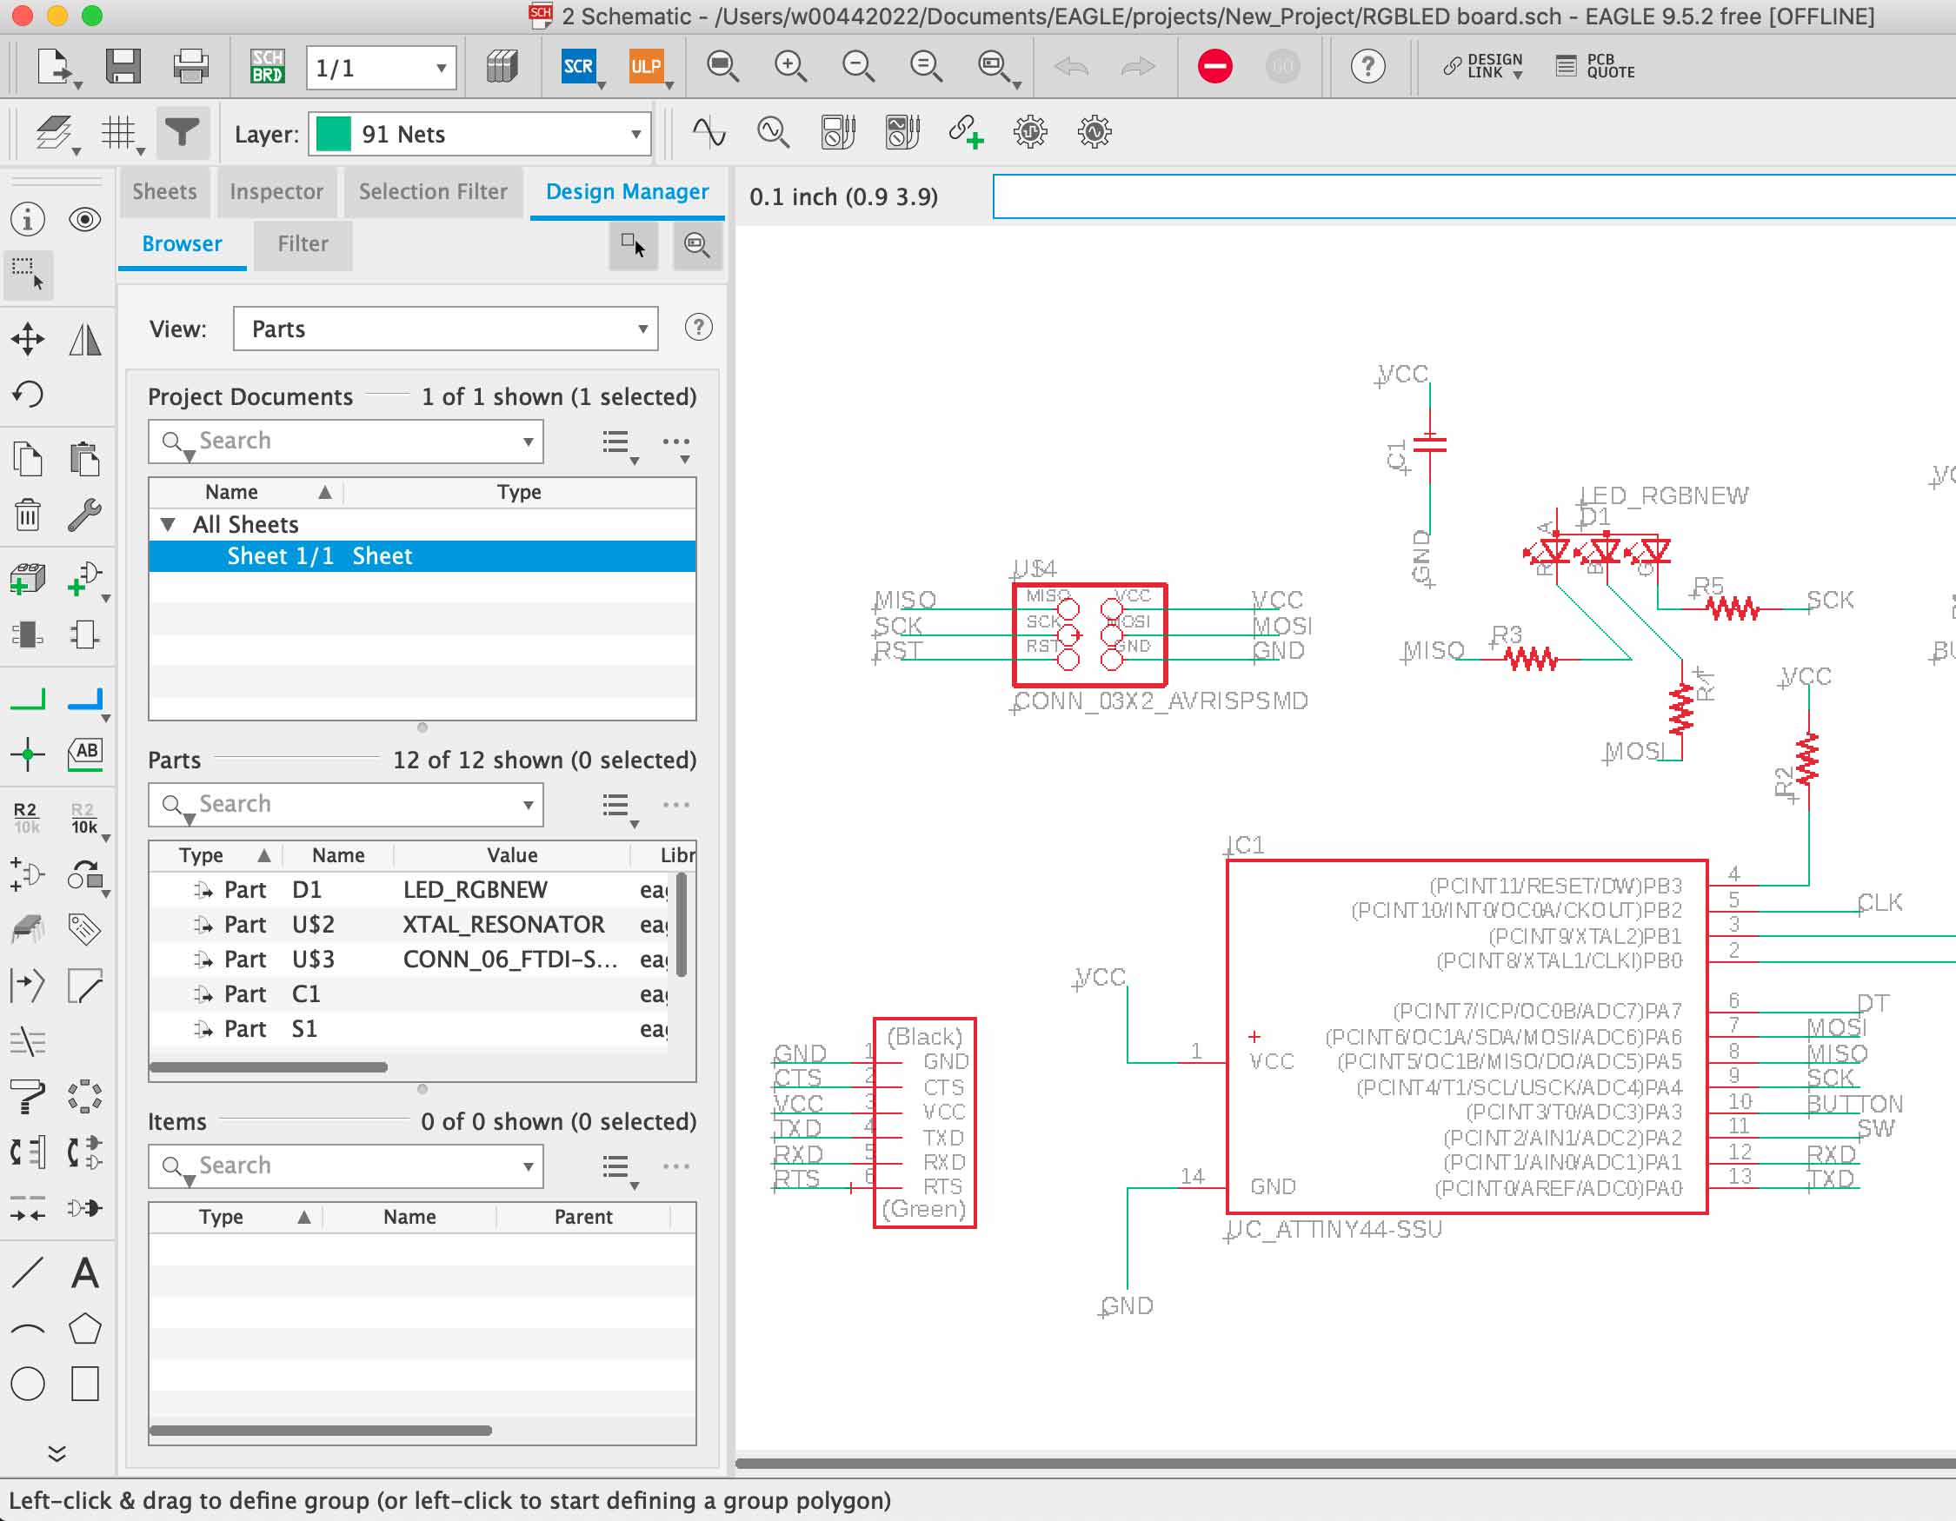Toggle the Show (eye) tool
The height and width of the screenshot is (1521, 1956).
click(85, 219)
